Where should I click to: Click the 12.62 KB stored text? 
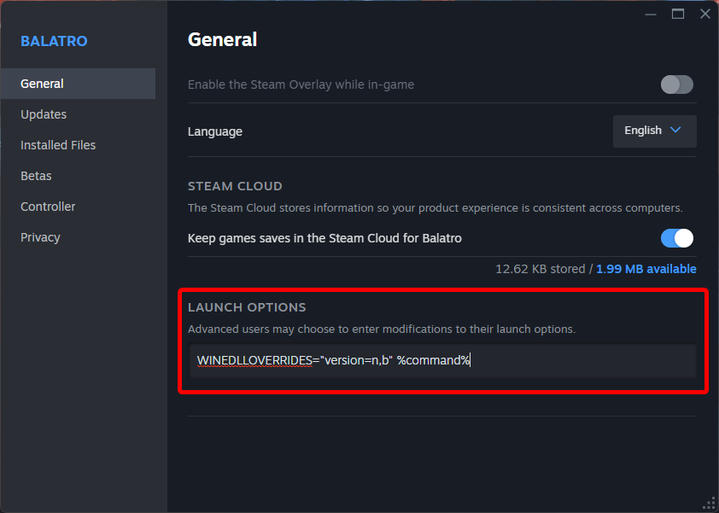click(x=540, y=269)
